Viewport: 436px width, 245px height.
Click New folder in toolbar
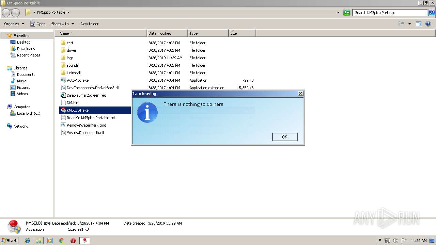(x=90, y=24)
